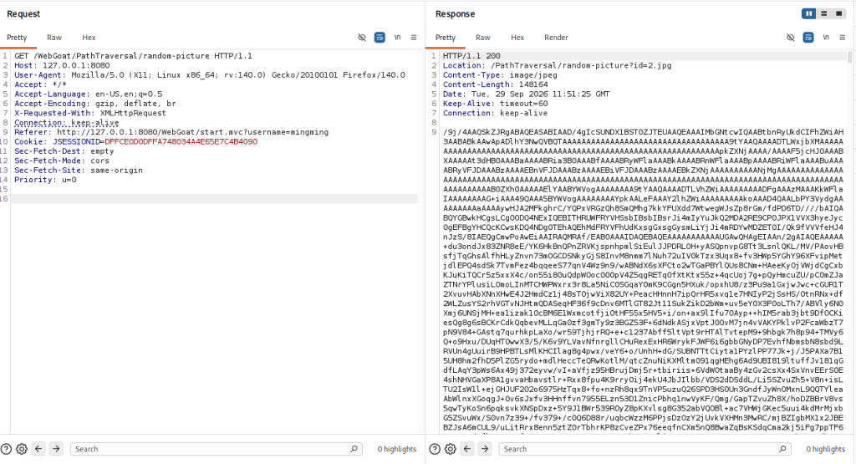Click the Accept-Encoding header line

[95, 104]
